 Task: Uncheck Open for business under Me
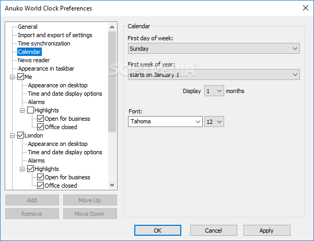point(40,119)
